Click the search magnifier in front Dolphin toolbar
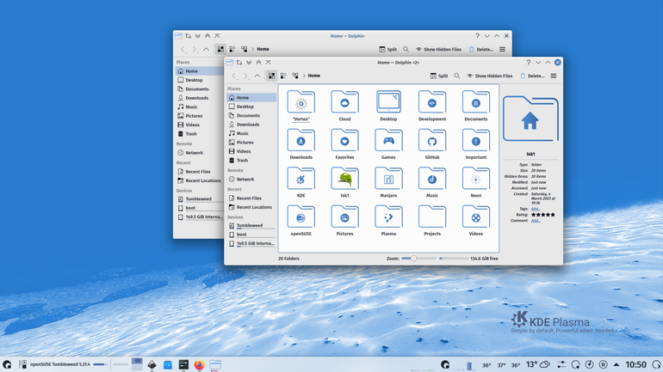The width and height of the screenshot is (663, 372). (x=457, y=76)
